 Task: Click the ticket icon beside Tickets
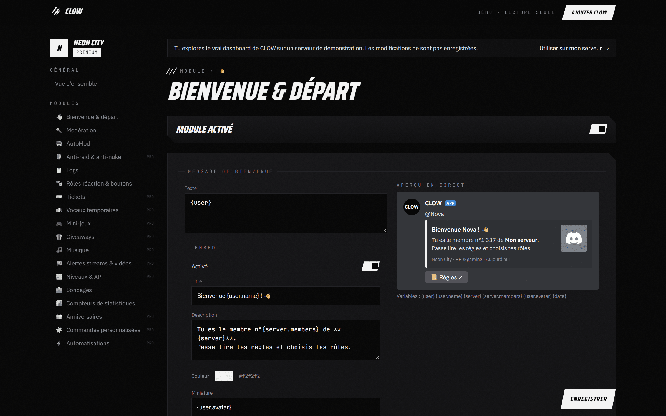[59, 197]
